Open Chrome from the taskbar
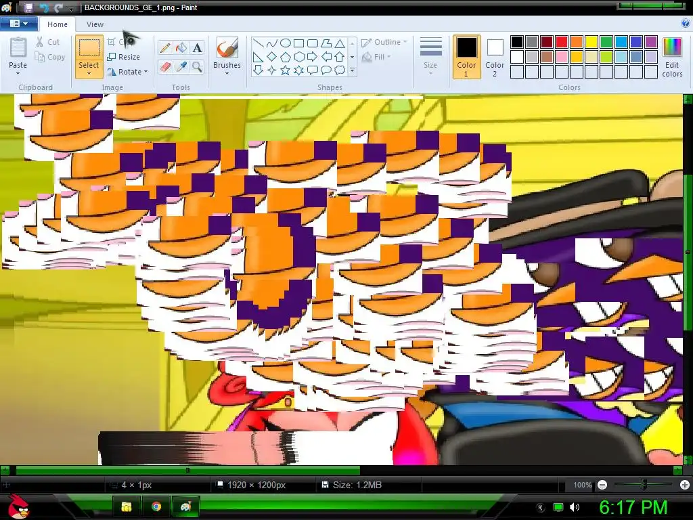This screenshot has width=693, height=520. point(156,506)
